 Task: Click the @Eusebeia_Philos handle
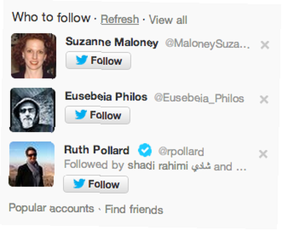pyautogui.click(x=199, y=98)
